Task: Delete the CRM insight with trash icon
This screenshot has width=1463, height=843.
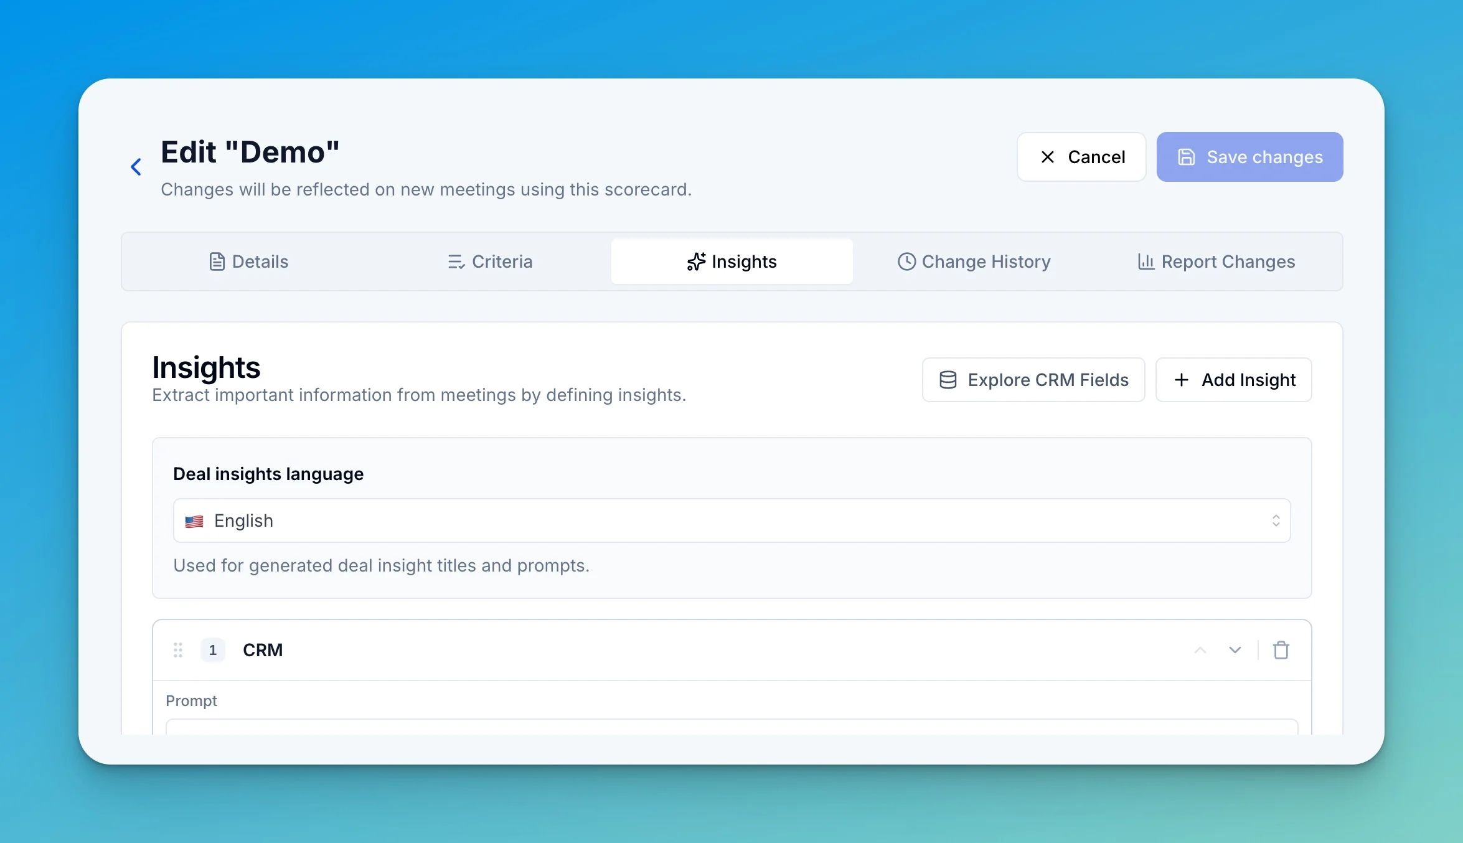Action: click(1281, 650)
